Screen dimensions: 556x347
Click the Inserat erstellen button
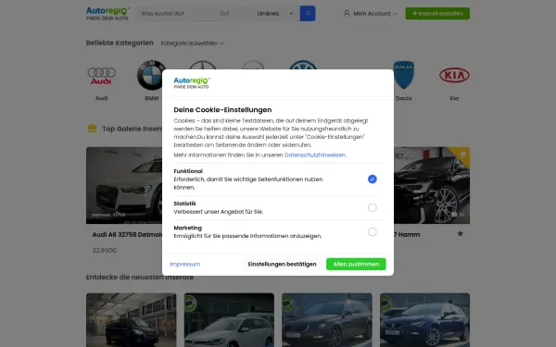click(437, 14)
